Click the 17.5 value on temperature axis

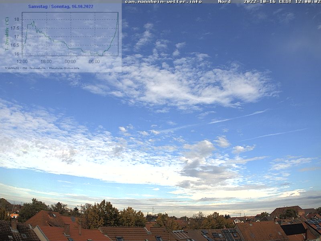(15, 28)
